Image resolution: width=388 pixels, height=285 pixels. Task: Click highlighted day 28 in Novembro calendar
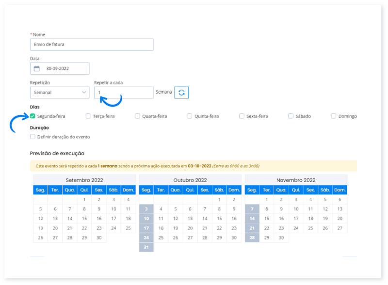point(252,237)
